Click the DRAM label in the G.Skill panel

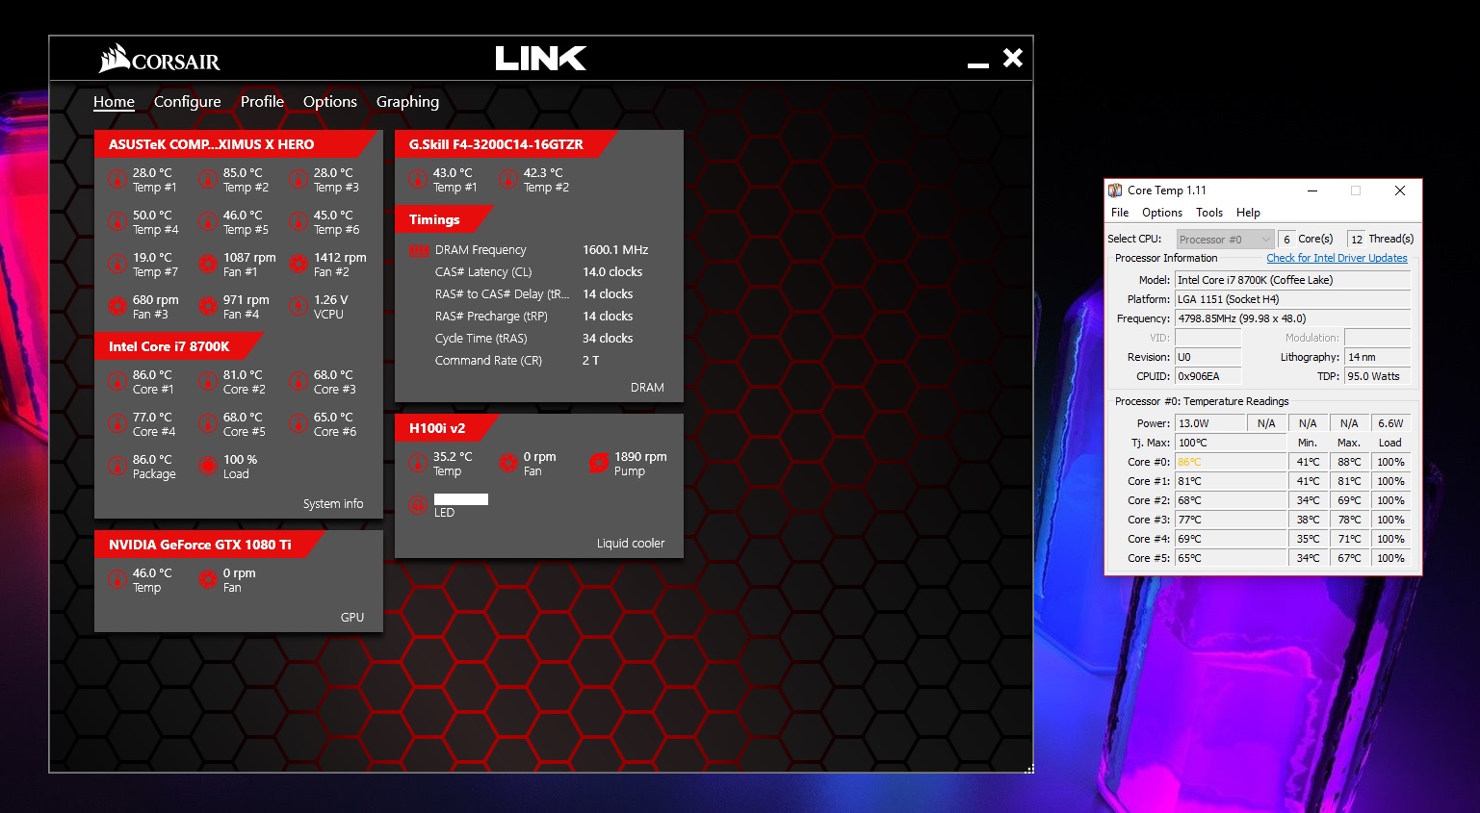(647, 388)
